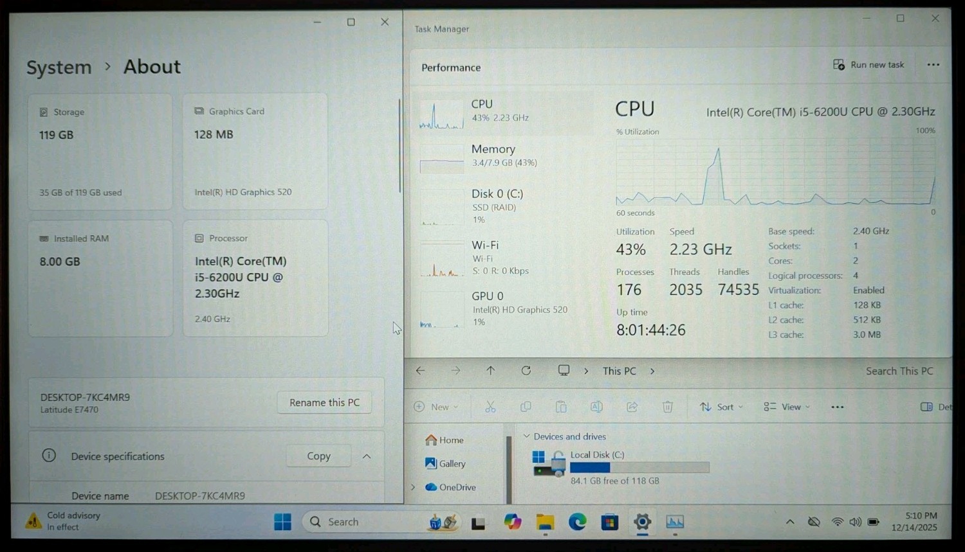Click Wi-Fi icon in system tray
The image size is (965, 552).
[x=837, y=522]
